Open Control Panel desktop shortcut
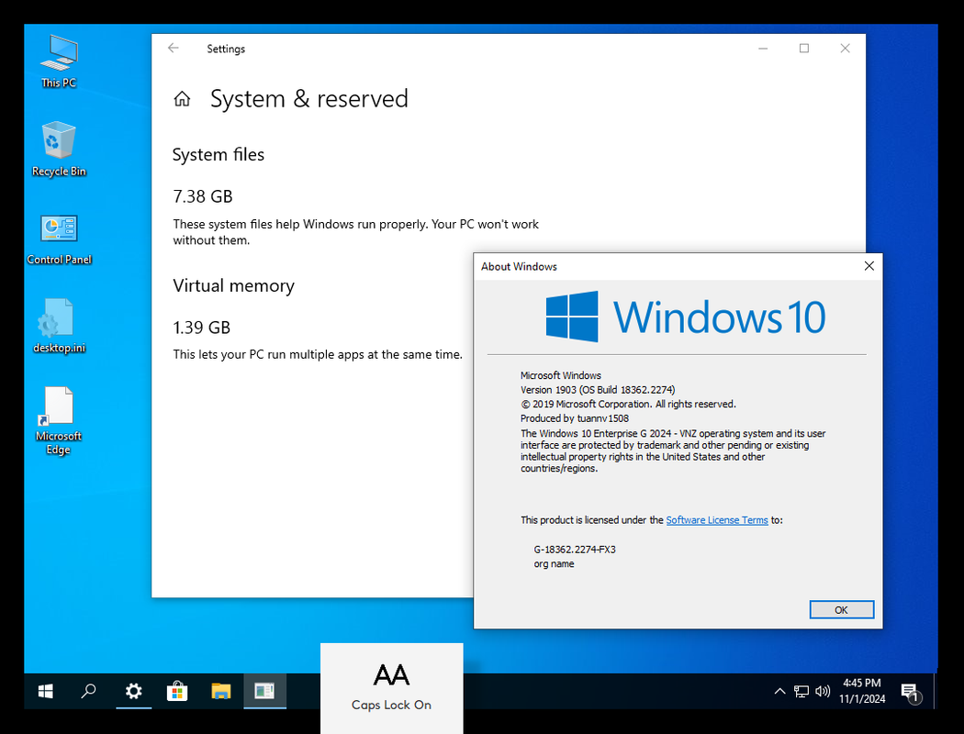The image size is (964, 734). tap(59, 239)
